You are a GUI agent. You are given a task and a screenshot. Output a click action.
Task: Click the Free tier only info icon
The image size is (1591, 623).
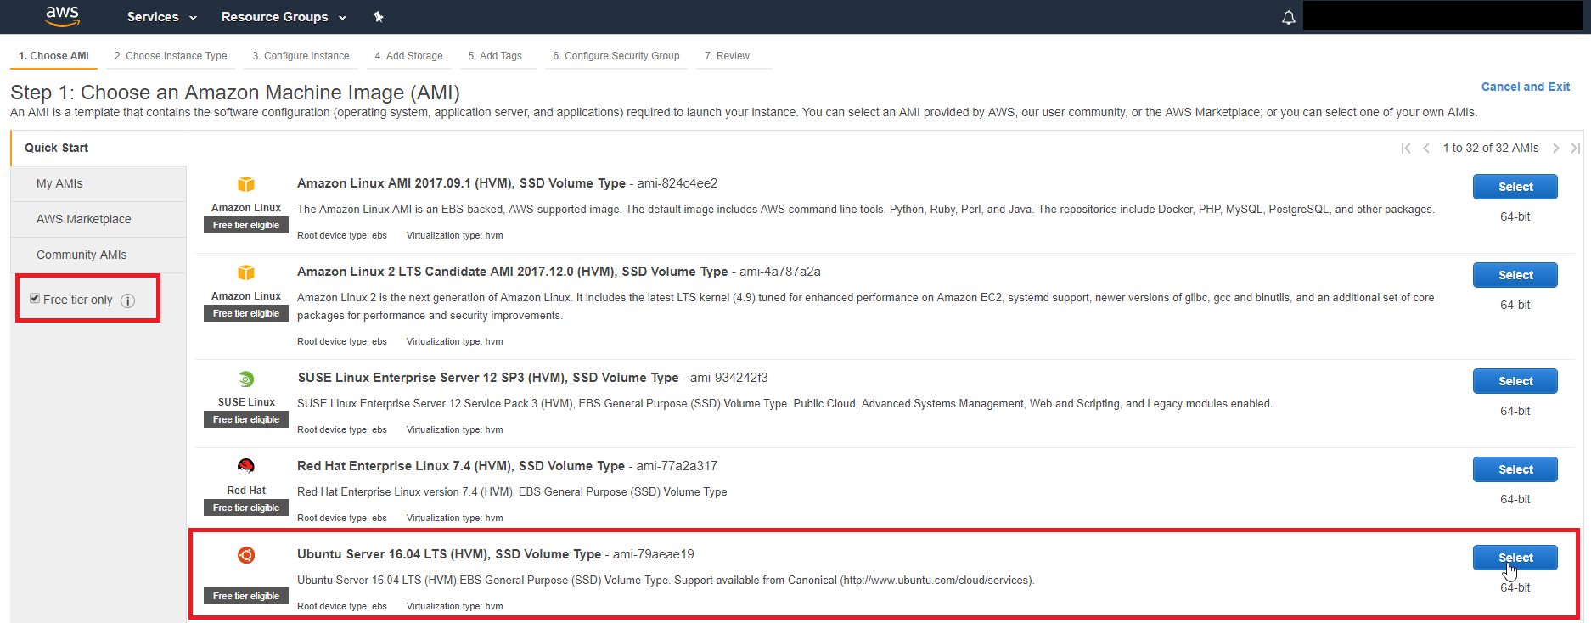click(x=127, y=300)
